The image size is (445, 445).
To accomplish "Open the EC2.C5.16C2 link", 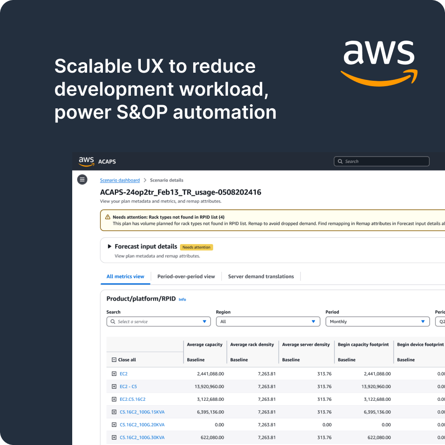I will [133, 399].
